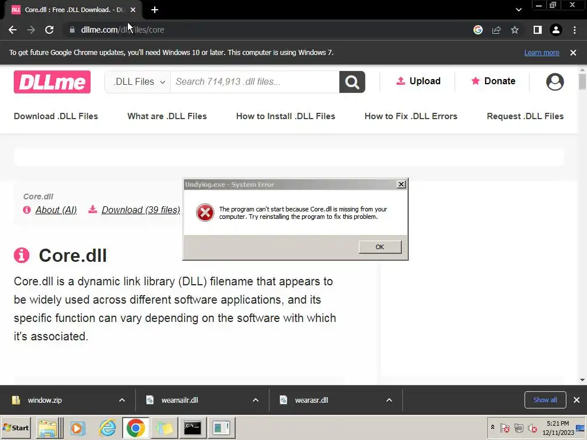Open wearasr.dll downloaded file
Screen dimensions: 587x440
[x=311, y=400]
